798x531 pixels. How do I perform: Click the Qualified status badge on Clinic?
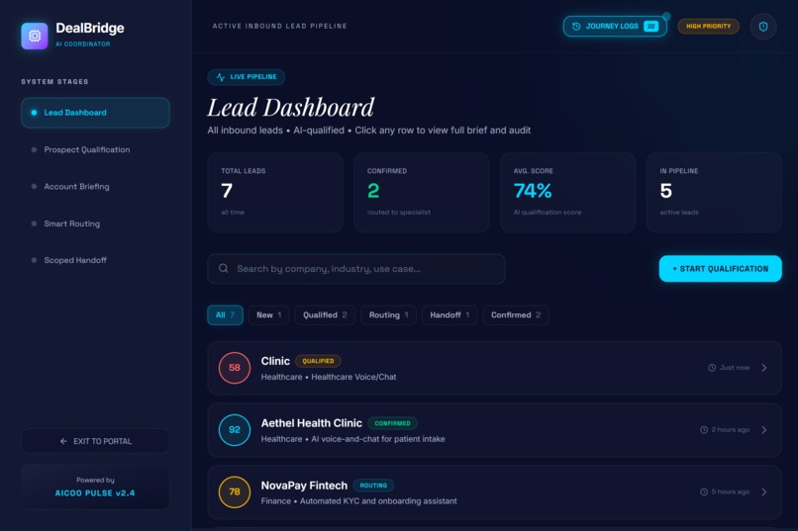tap(318, 361)
